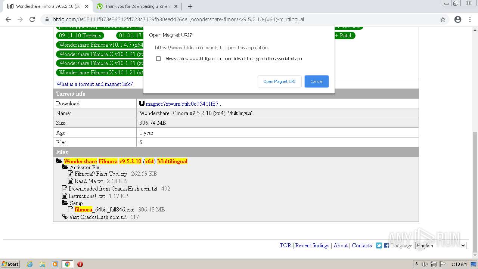The image size is (478, 269).
Task: Click the browser back arrow
Action: 8,19
